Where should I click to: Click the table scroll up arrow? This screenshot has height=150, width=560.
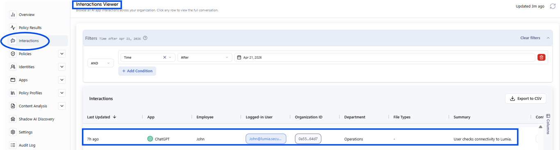(x=540, y=127)
